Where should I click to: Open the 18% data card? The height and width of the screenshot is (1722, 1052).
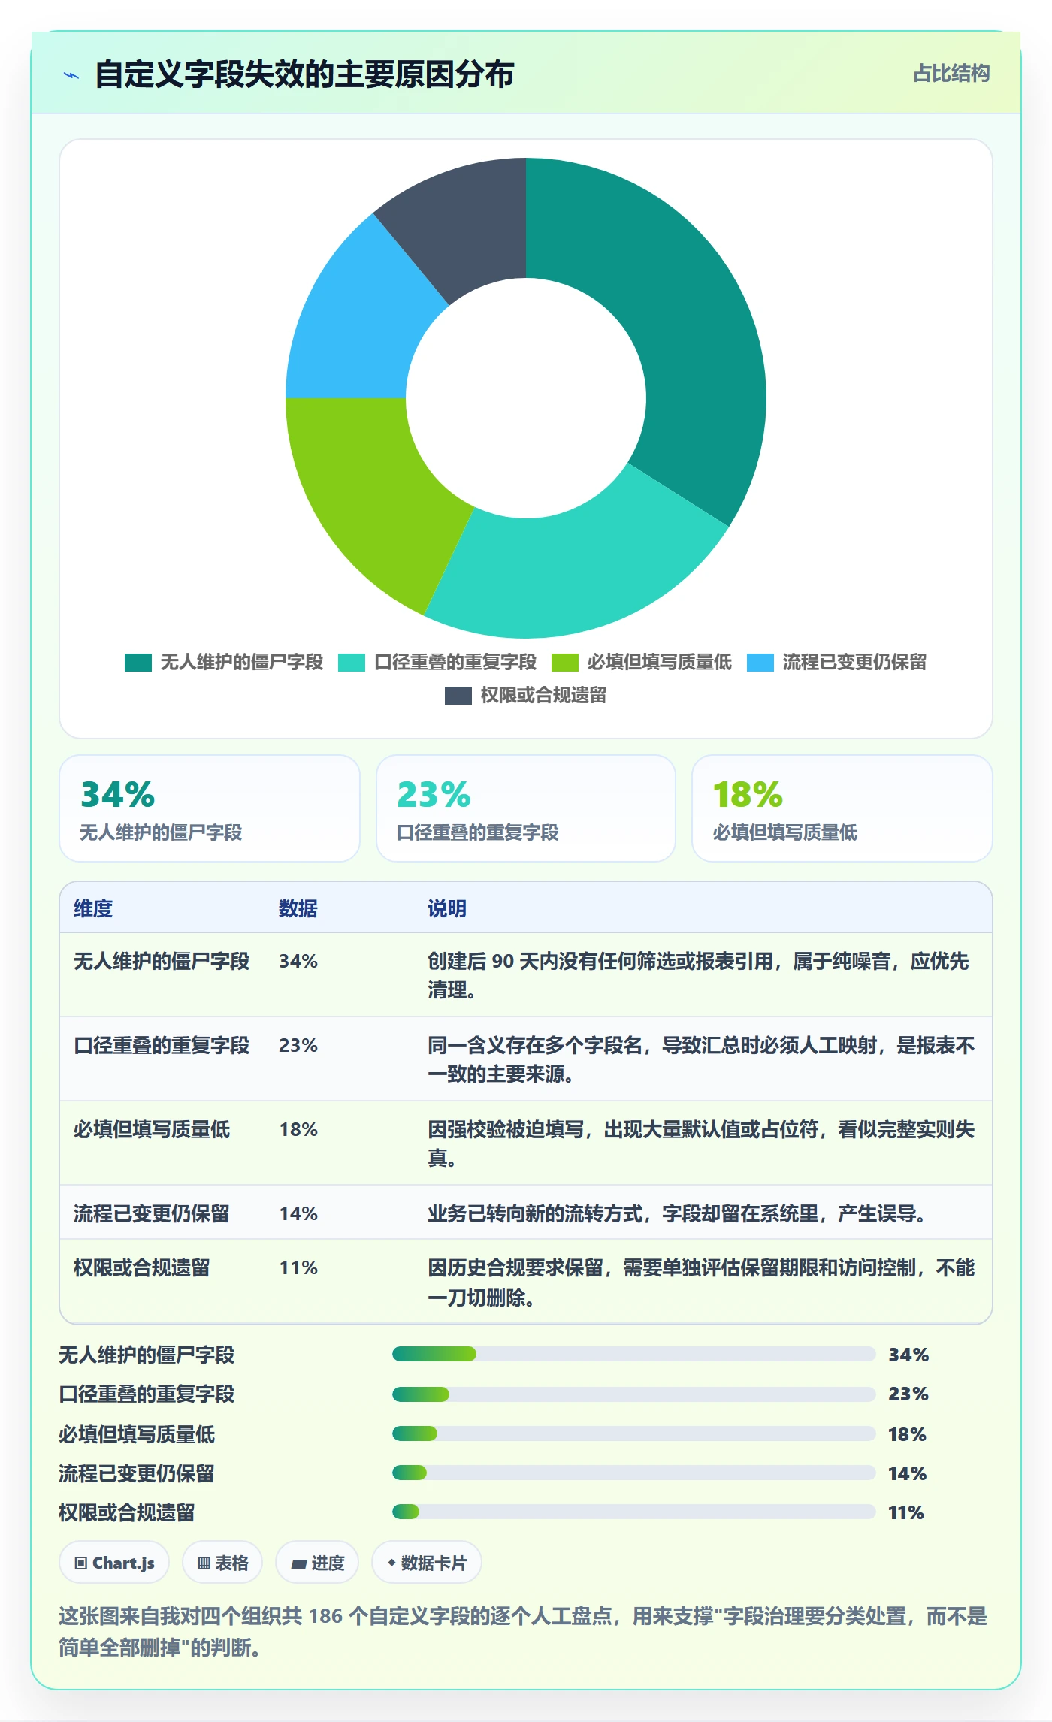click(x=842, y=808)
